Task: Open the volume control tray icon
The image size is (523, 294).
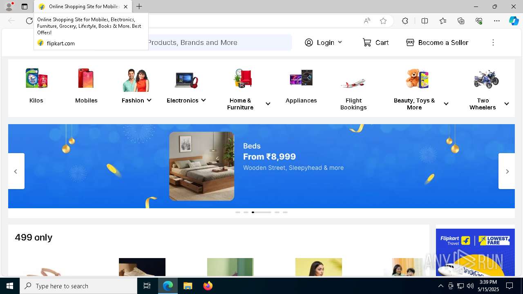Action: coord(470,286)
